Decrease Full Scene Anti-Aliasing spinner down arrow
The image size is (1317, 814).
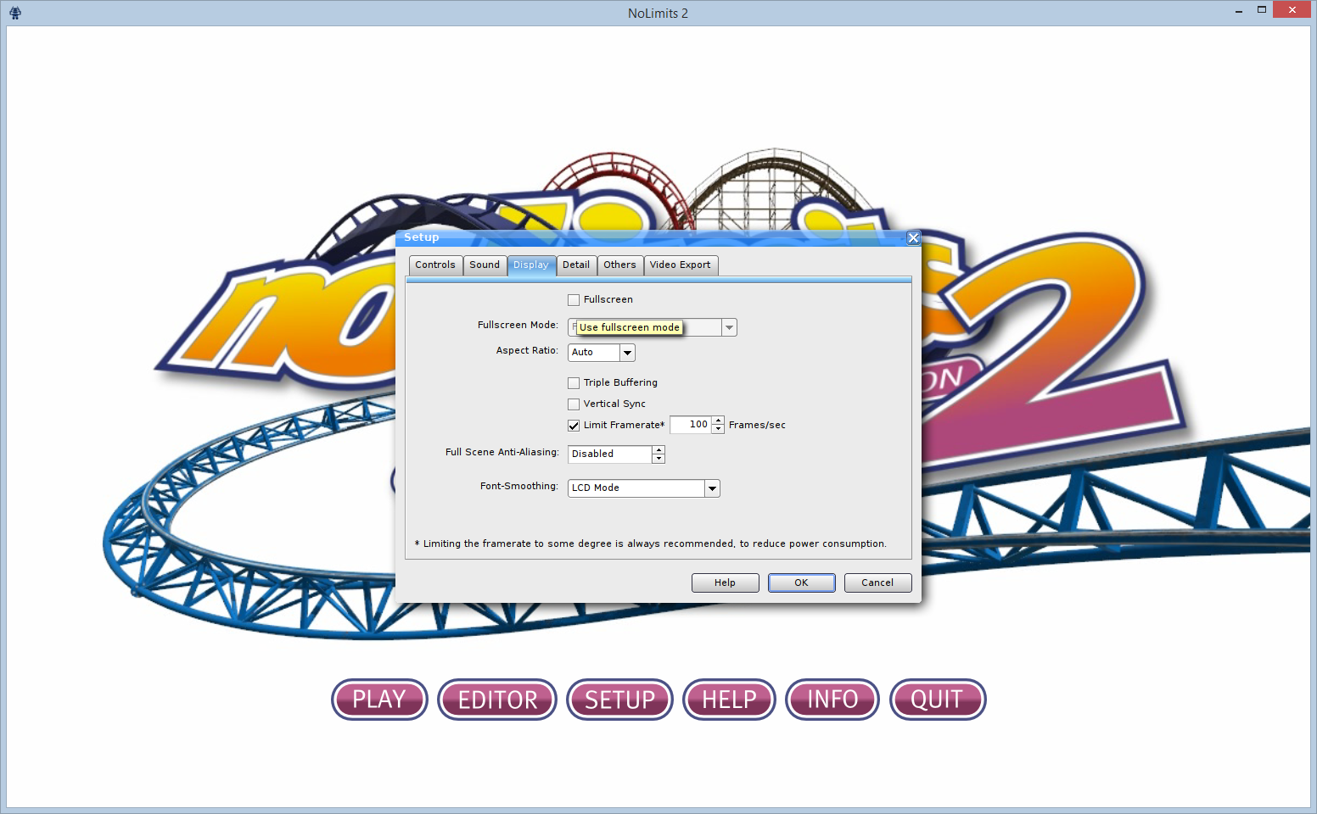click(658, 459)
